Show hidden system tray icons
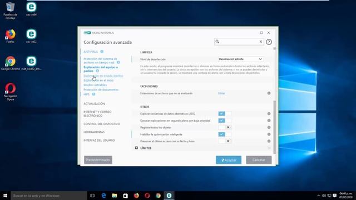356x200 pixels. point(318,196)
